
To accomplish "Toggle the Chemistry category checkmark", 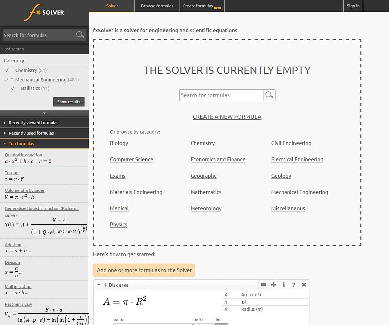I will click(7, 70).
